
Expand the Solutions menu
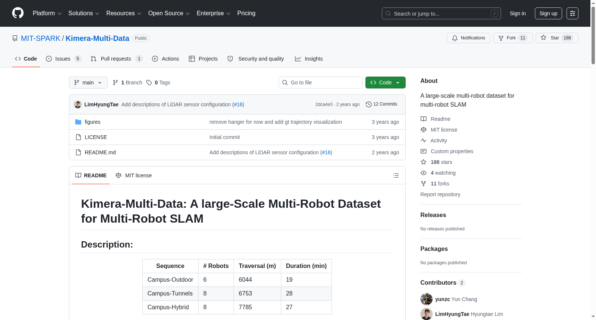click(x=84, y=13)
